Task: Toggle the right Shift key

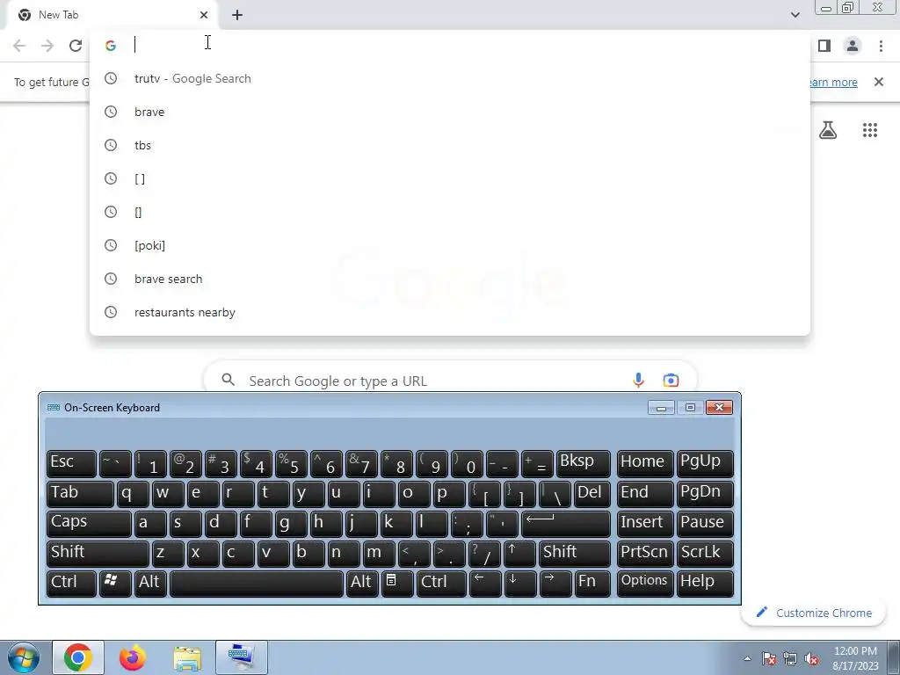Action: (x=574, y=553)
